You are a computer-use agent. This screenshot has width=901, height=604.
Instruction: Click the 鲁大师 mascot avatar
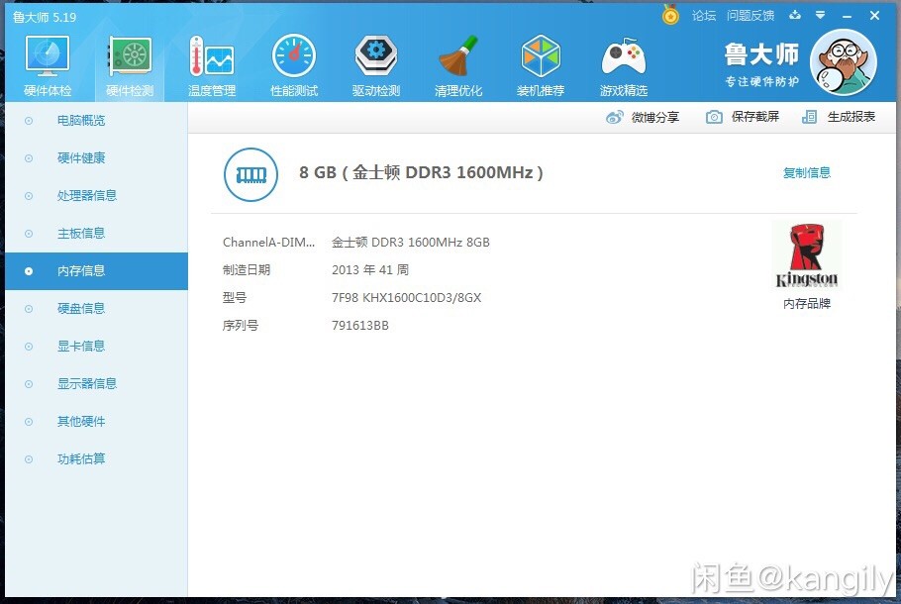(x=843, y=62)
